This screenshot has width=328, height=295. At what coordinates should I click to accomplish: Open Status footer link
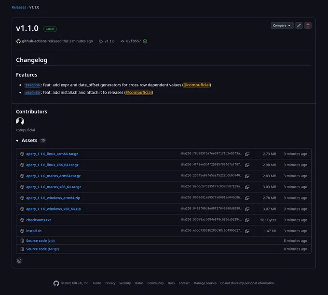(x=139, y=283)
